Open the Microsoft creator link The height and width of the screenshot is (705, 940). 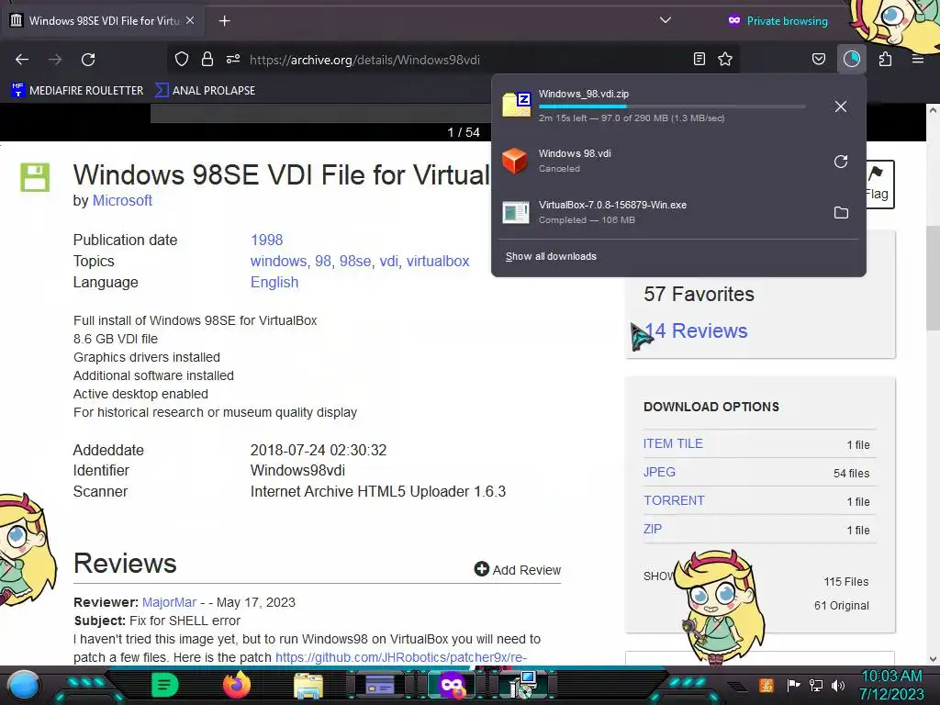point(122,201)
